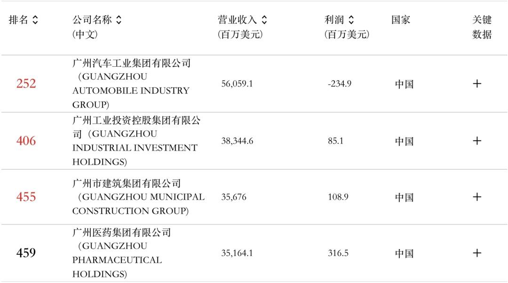
Task: Click the red rank number 406
Action: (x=26, y=141)
